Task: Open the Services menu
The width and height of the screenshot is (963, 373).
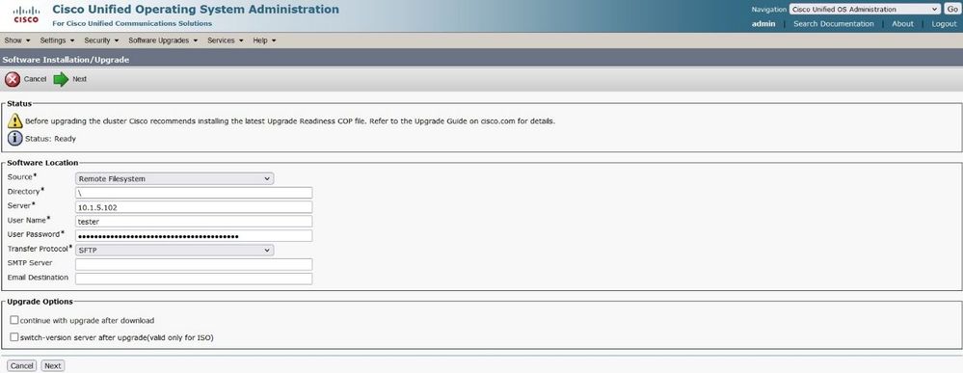Action: coord(226,40)
